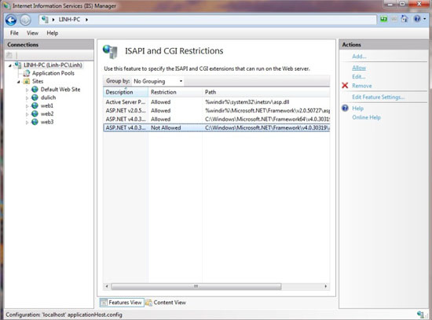
Task: Expand the Default Web Site node
Action: pos(27,90)
